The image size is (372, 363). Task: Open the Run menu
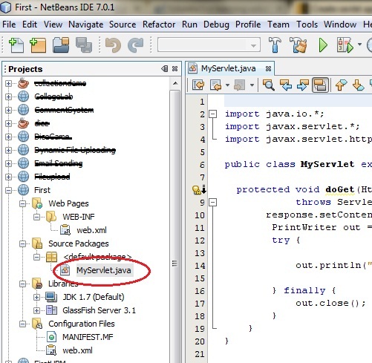coord(189,24)
